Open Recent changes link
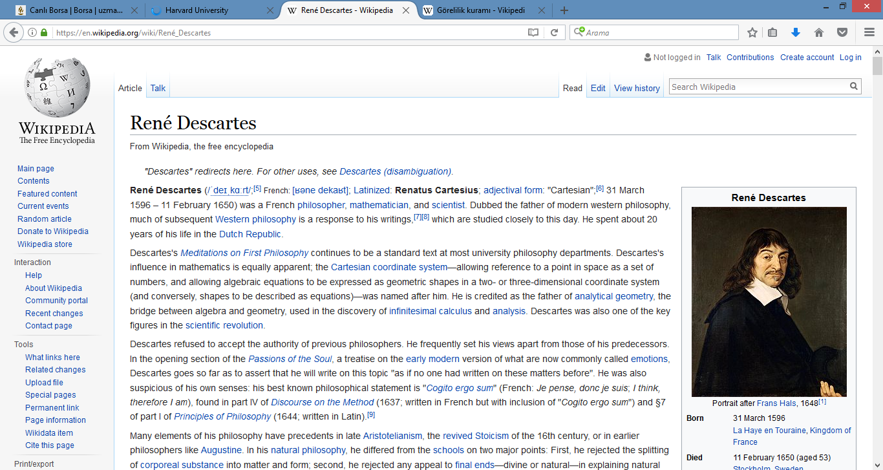This screenshot has height=470, width=883. (x=54, y=314)
